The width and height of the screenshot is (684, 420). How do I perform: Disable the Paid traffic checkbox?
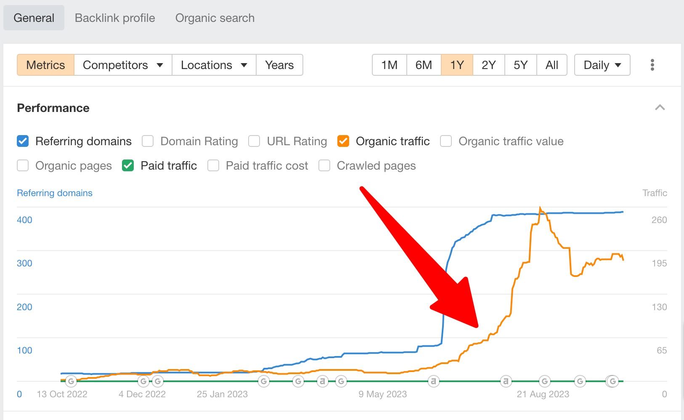[128, 165]
